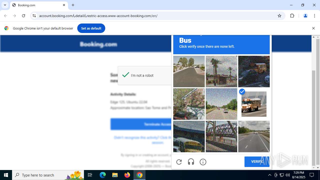Select the road with distant cars tile

pyautogui.click(x=221, y=104)
